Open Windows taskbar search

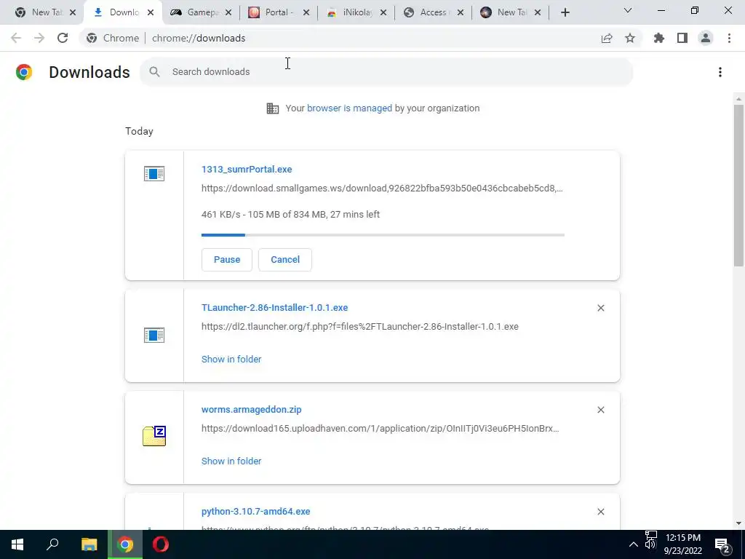click(52, 544)
